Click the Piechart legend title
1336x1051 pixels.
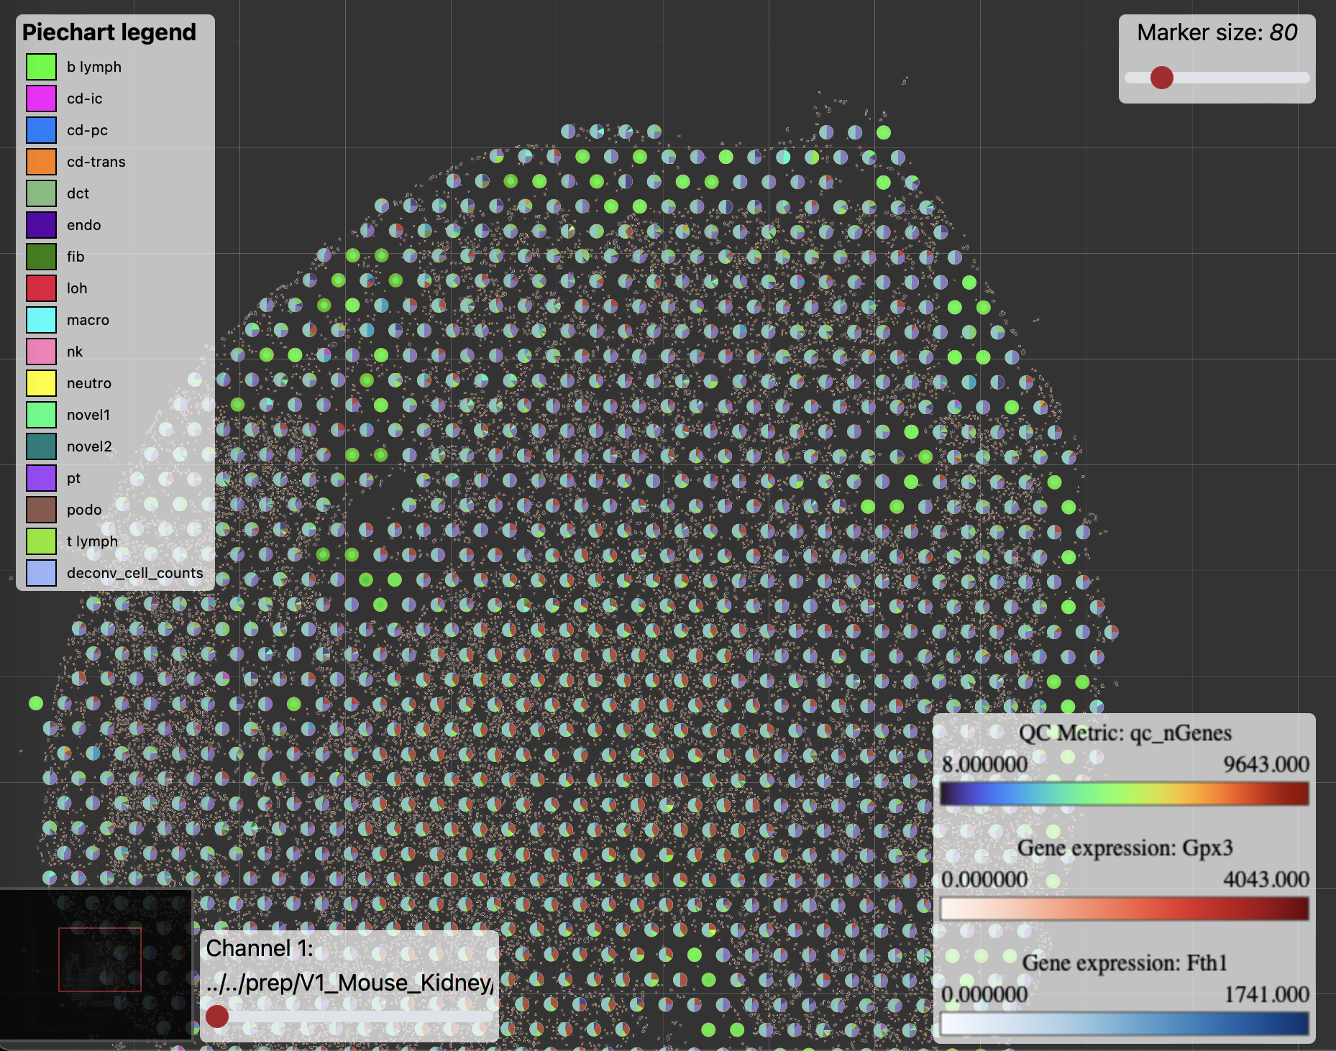click(x=109, y=32)
